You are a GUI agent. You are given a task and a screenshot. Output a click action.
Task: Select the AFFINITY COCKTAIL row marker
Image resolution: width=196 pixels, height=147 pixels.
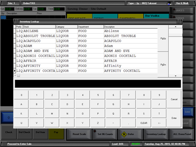point(15,71)
